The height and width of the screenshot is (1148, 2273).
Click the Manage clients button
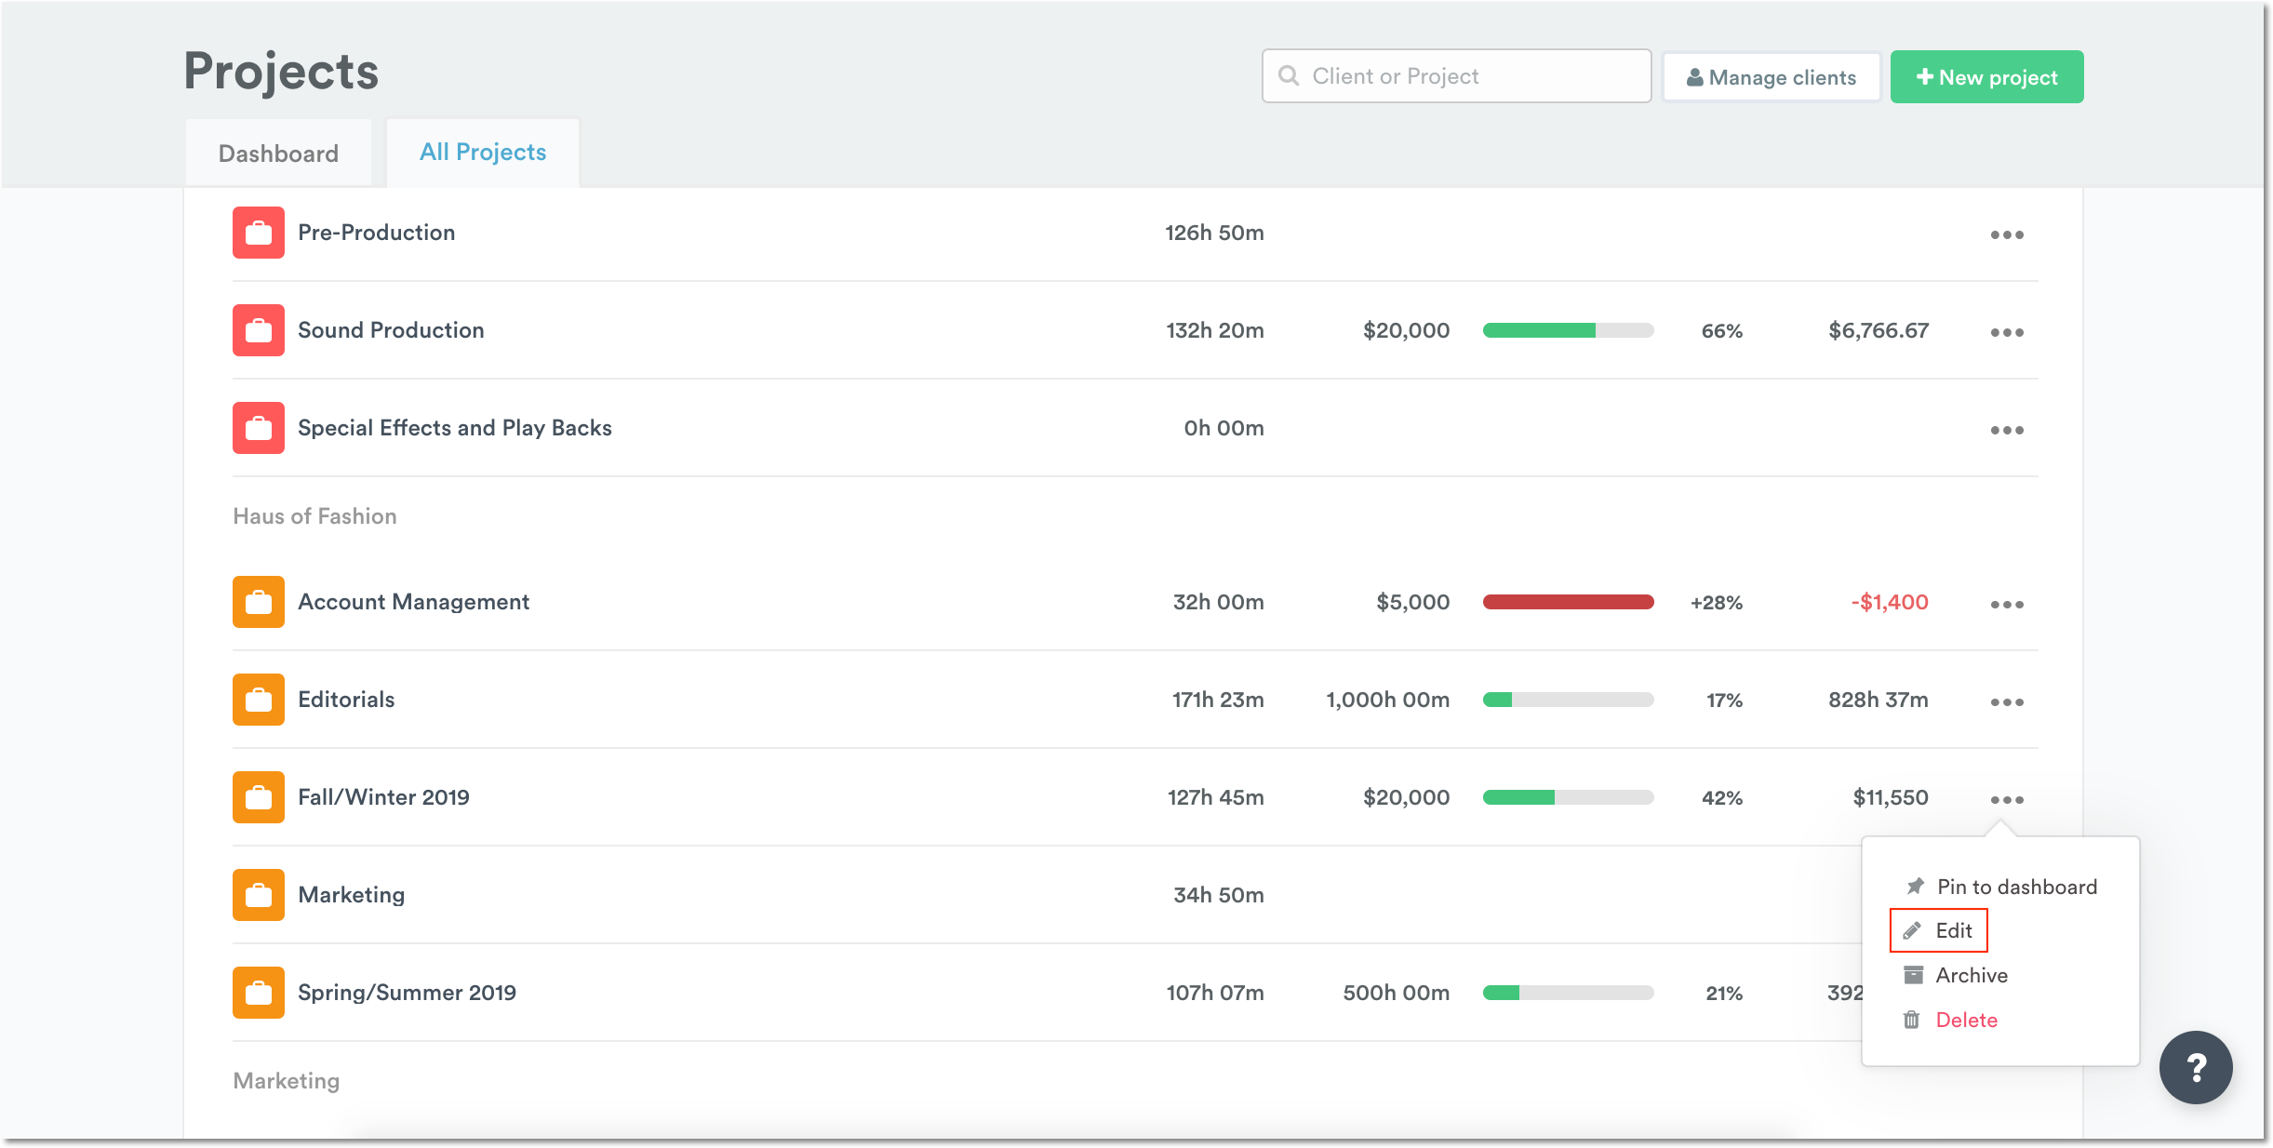tap(1771, 77)
